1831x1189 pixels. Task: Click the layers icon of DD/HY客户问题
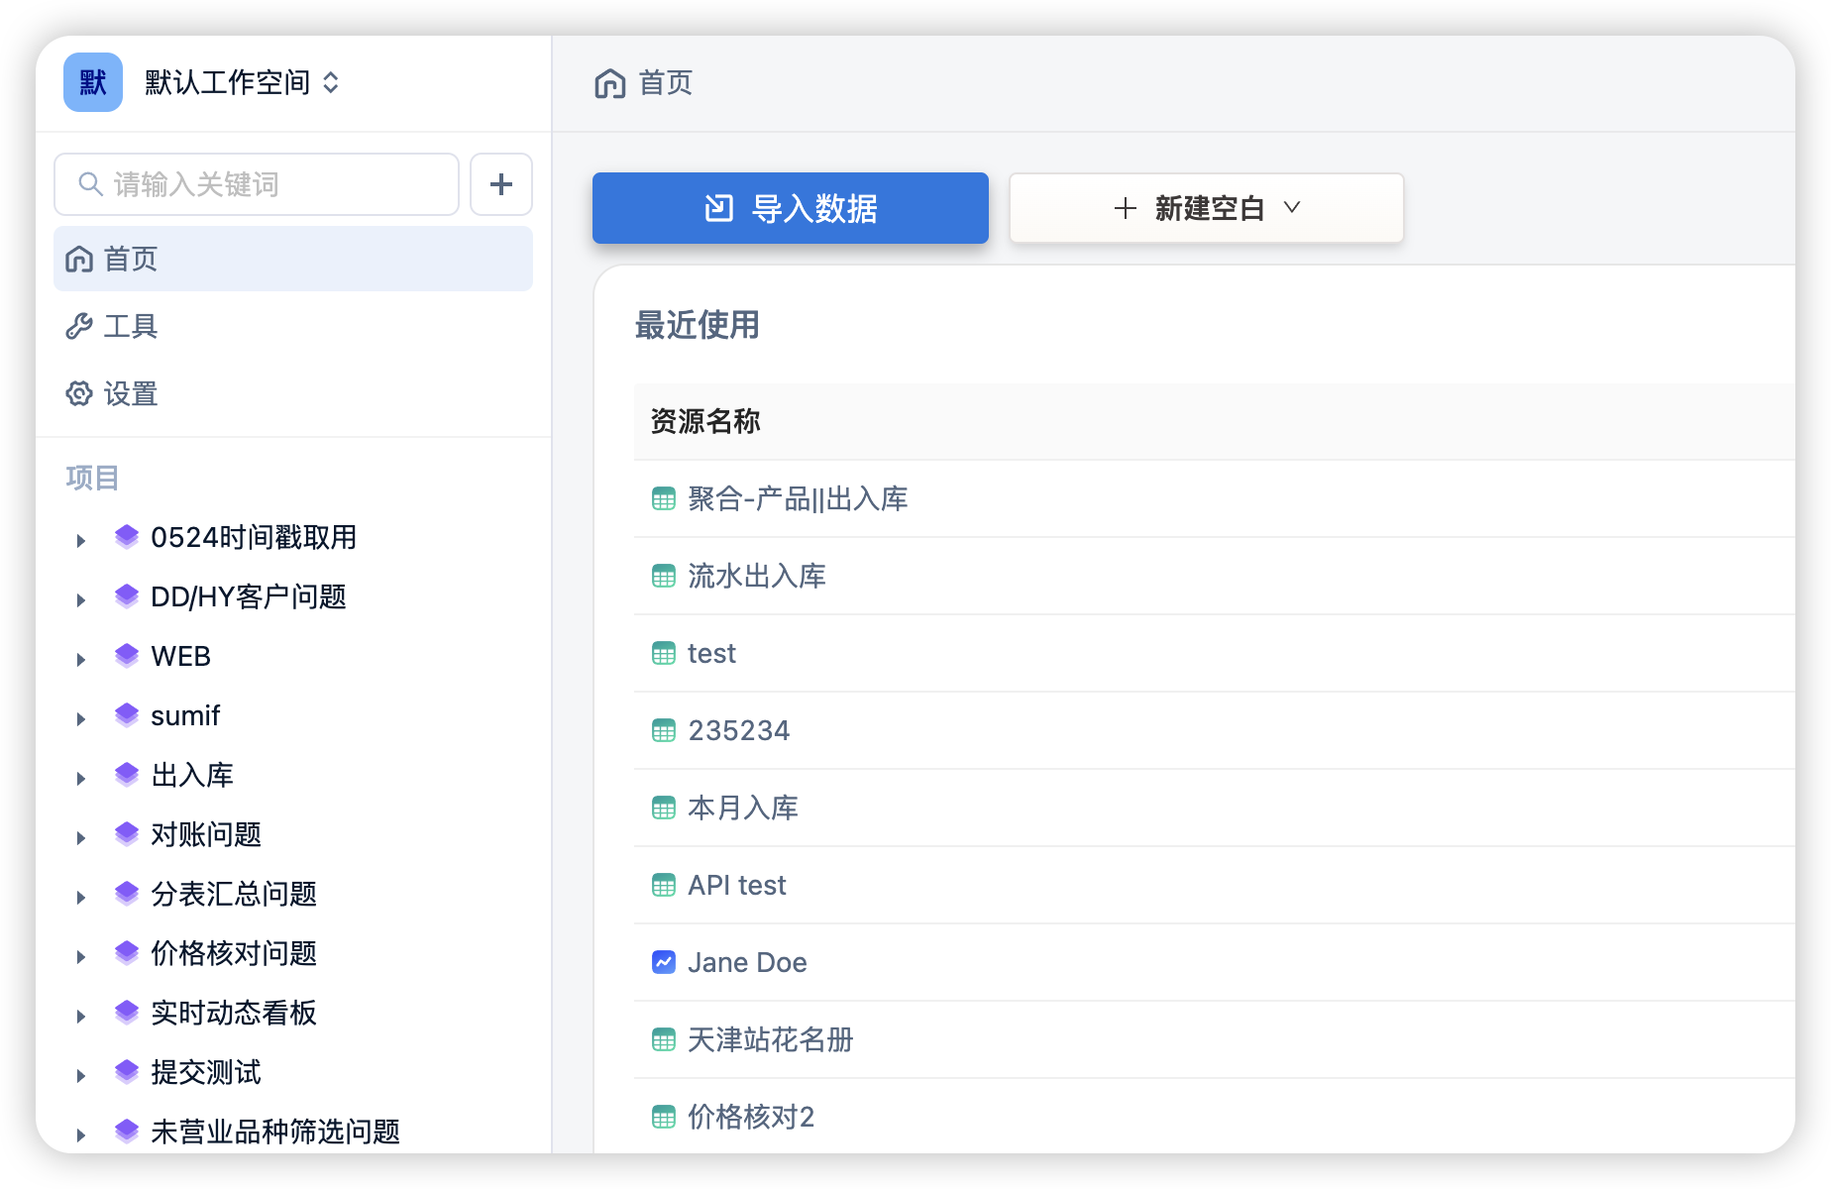pos(127,596)
